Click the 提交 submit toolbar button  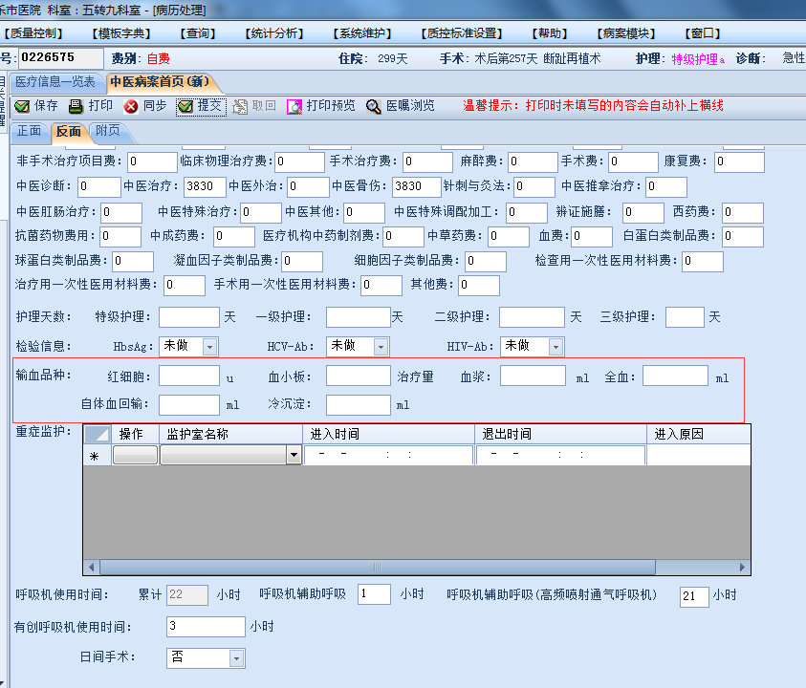click(x=201, y=106)
